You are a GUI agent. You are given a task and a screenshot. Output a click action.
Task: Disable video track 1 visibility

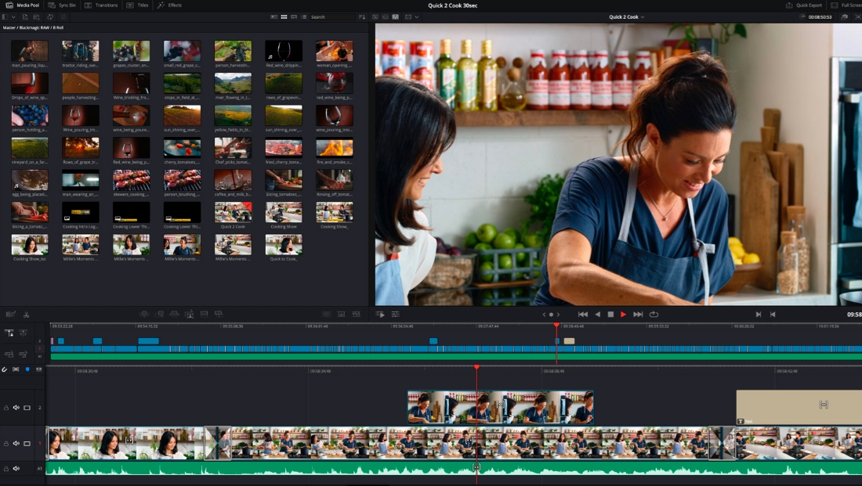pos(27,443)
